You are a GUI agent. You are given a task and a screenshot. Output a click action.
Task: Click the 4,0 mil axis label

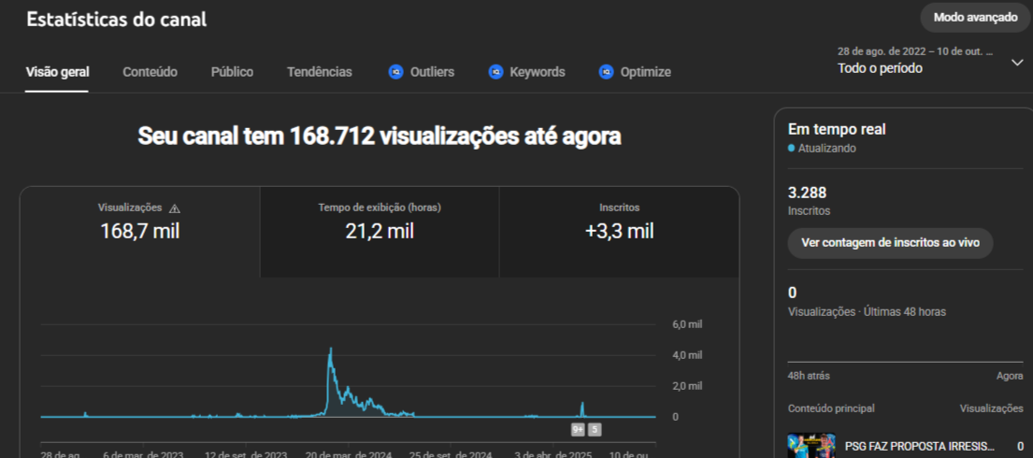(687, 355)
